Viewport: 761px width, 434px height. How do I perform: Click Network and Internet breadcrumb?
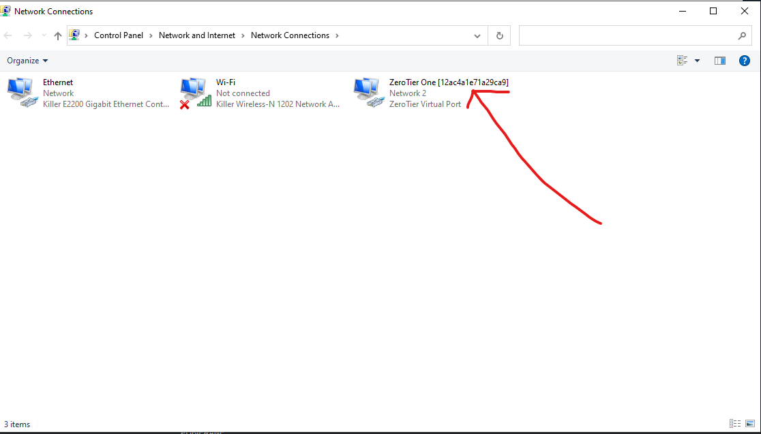[x=197, y=35]
